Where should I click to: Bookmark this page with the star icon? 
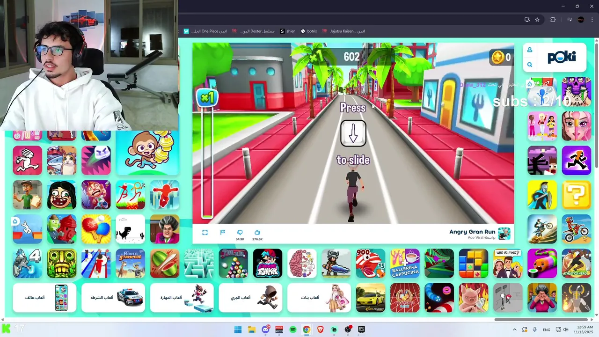click(x=537, y=20)
